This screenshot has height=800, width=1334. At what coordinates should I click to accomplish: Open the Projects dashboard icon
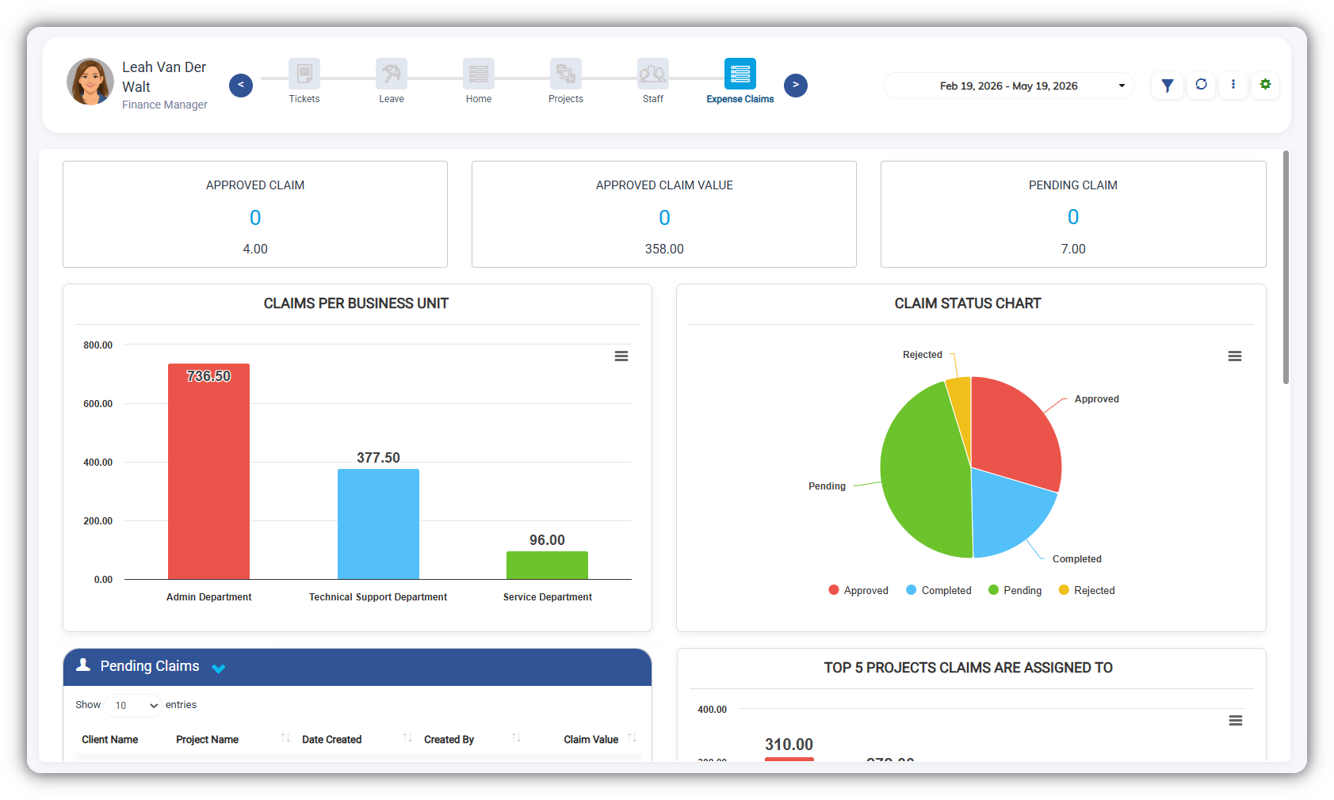[x=566, y=74]
